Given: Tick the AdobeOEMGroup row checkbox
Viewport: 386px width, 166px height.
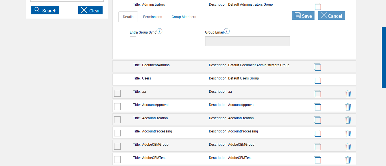Looking at the screenshot, I should click(x=117, y=146).
